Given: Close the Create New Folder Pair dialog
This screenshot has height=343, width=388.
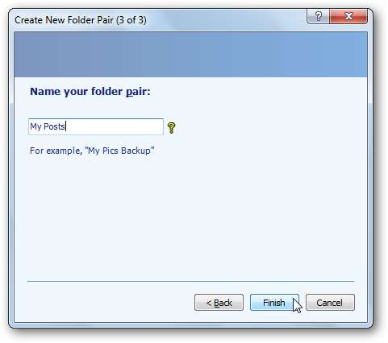Looking at the screenshot, I should (x=348, y=17).
